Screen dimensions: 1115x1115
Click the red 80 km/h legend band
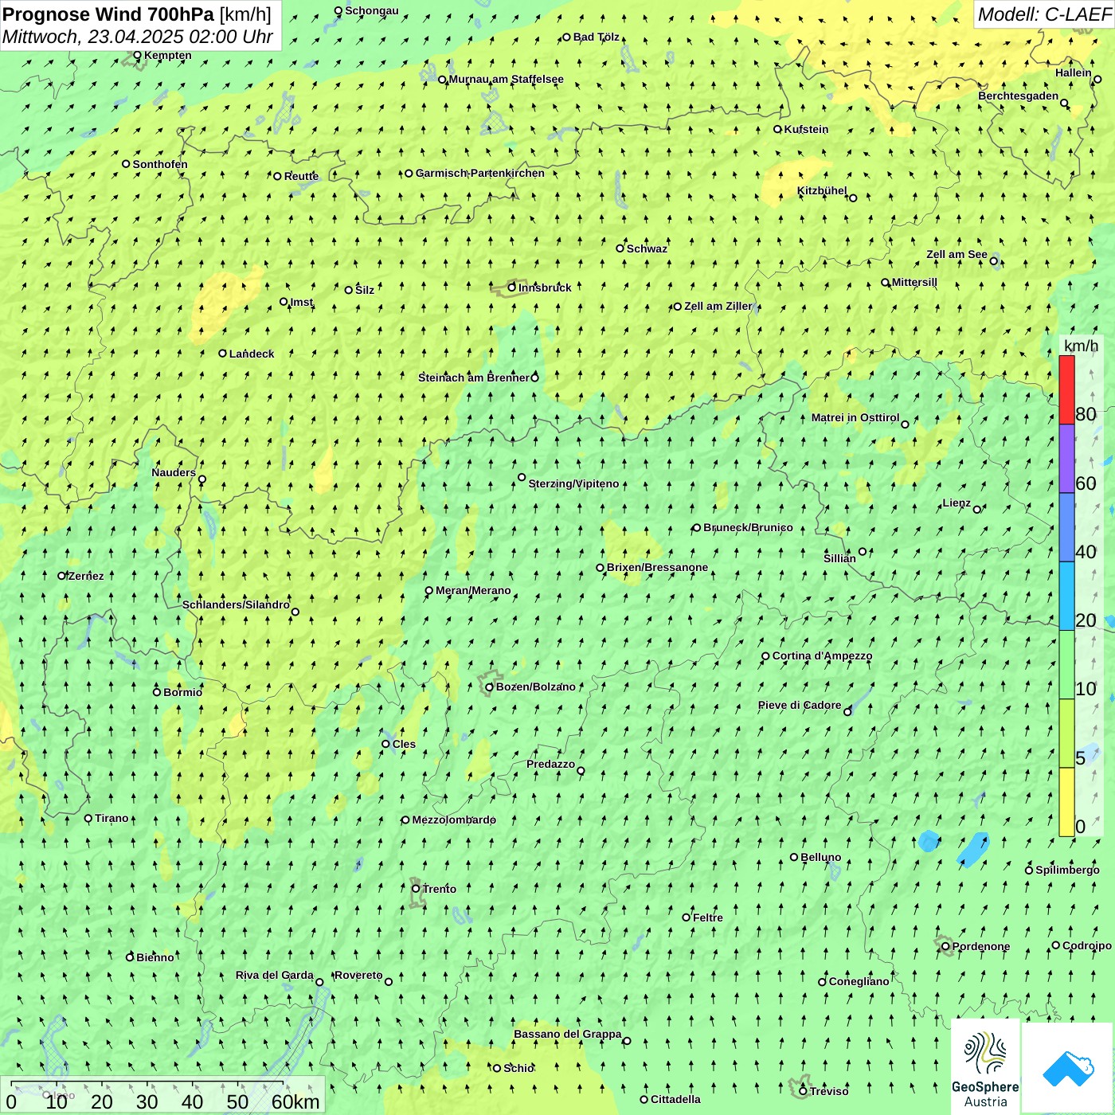pos(1066,389)
